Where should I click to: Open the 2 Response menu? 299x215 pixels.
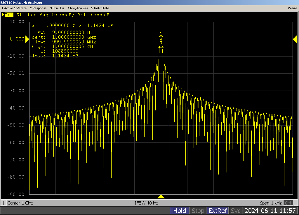(x=38, y=8)
